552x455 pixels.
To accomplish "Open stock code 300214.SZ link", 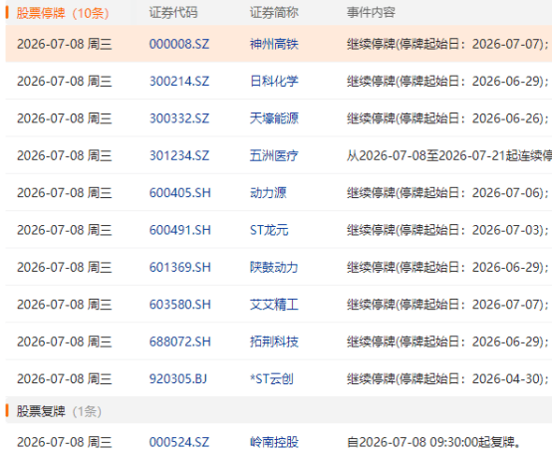I will click(179, 82).
